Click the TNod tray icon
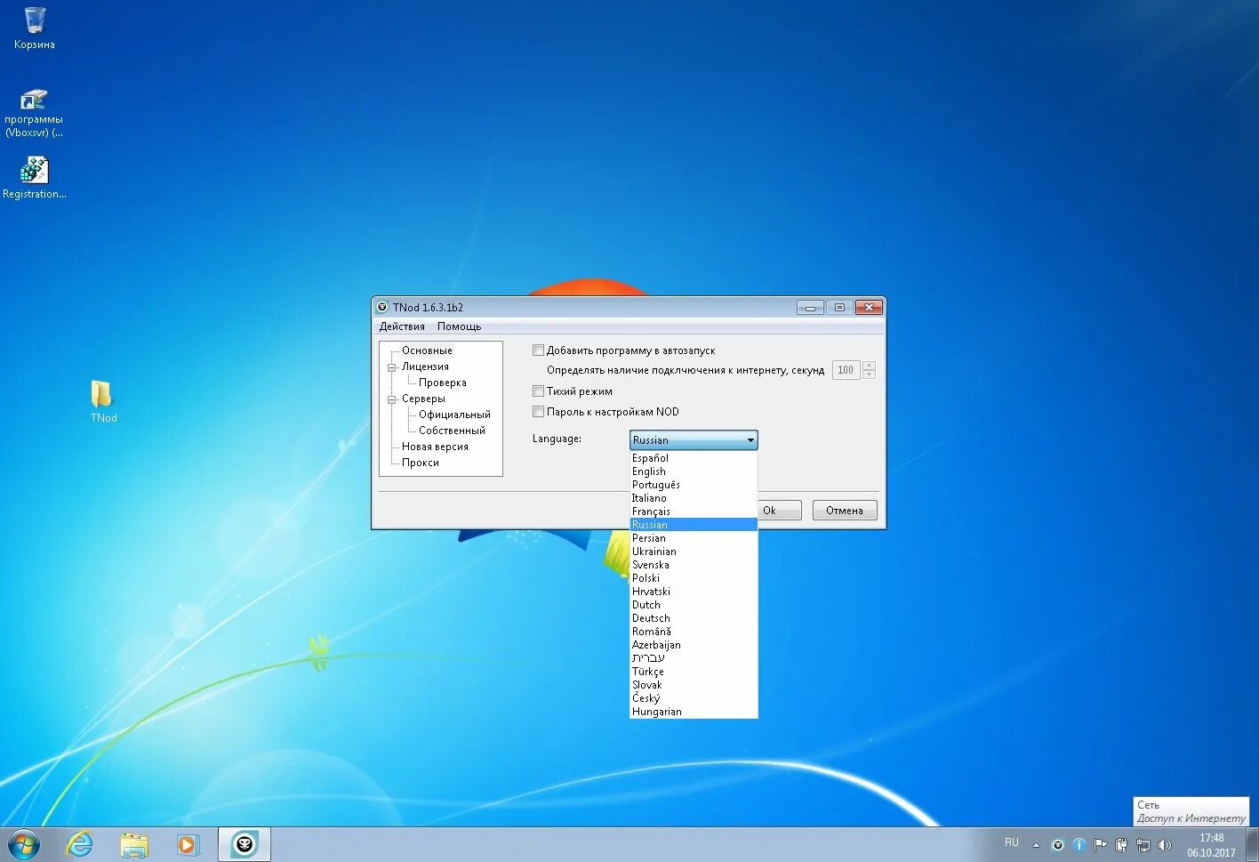 click(1057, 845)
